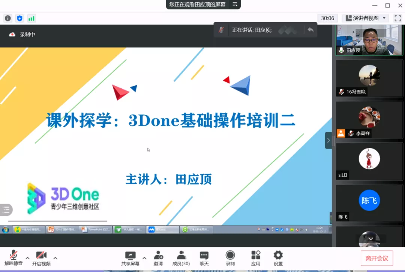Click the PowerPoint 3D training taskbar item
Viewport: 405px width, 272px height.
(x=62, y=229)
